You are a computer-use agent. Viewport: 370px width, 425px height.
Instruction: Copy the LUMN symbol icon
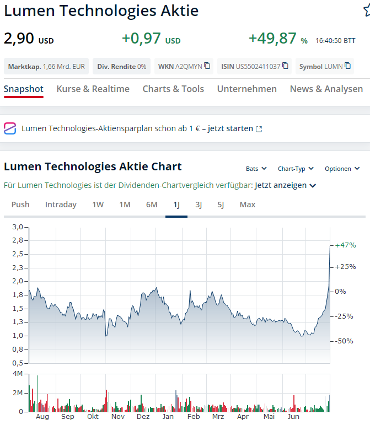[348, 66]
